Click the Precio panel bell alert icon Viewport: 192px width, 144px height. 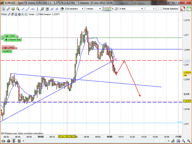[x=16, y=14]
